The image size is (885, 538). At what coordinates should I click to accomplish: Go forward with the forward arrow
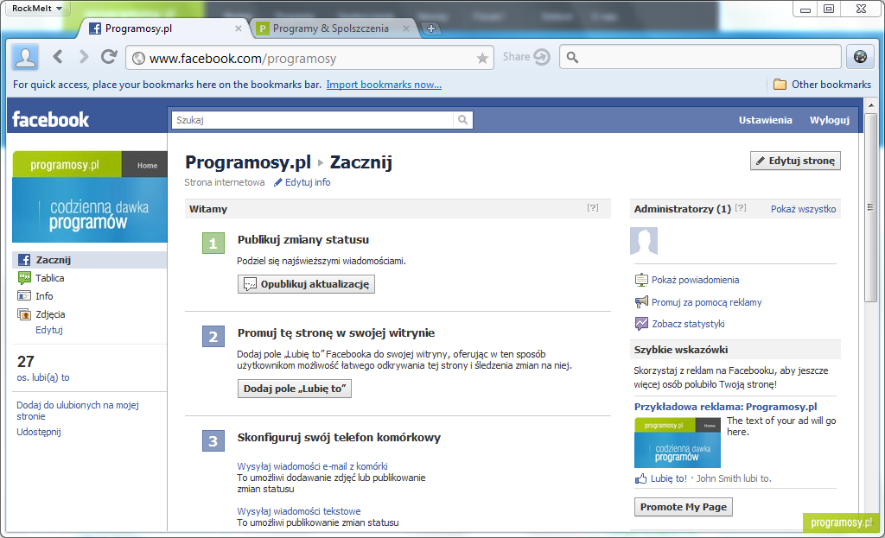pyautogui.click(x=84, y=56)
